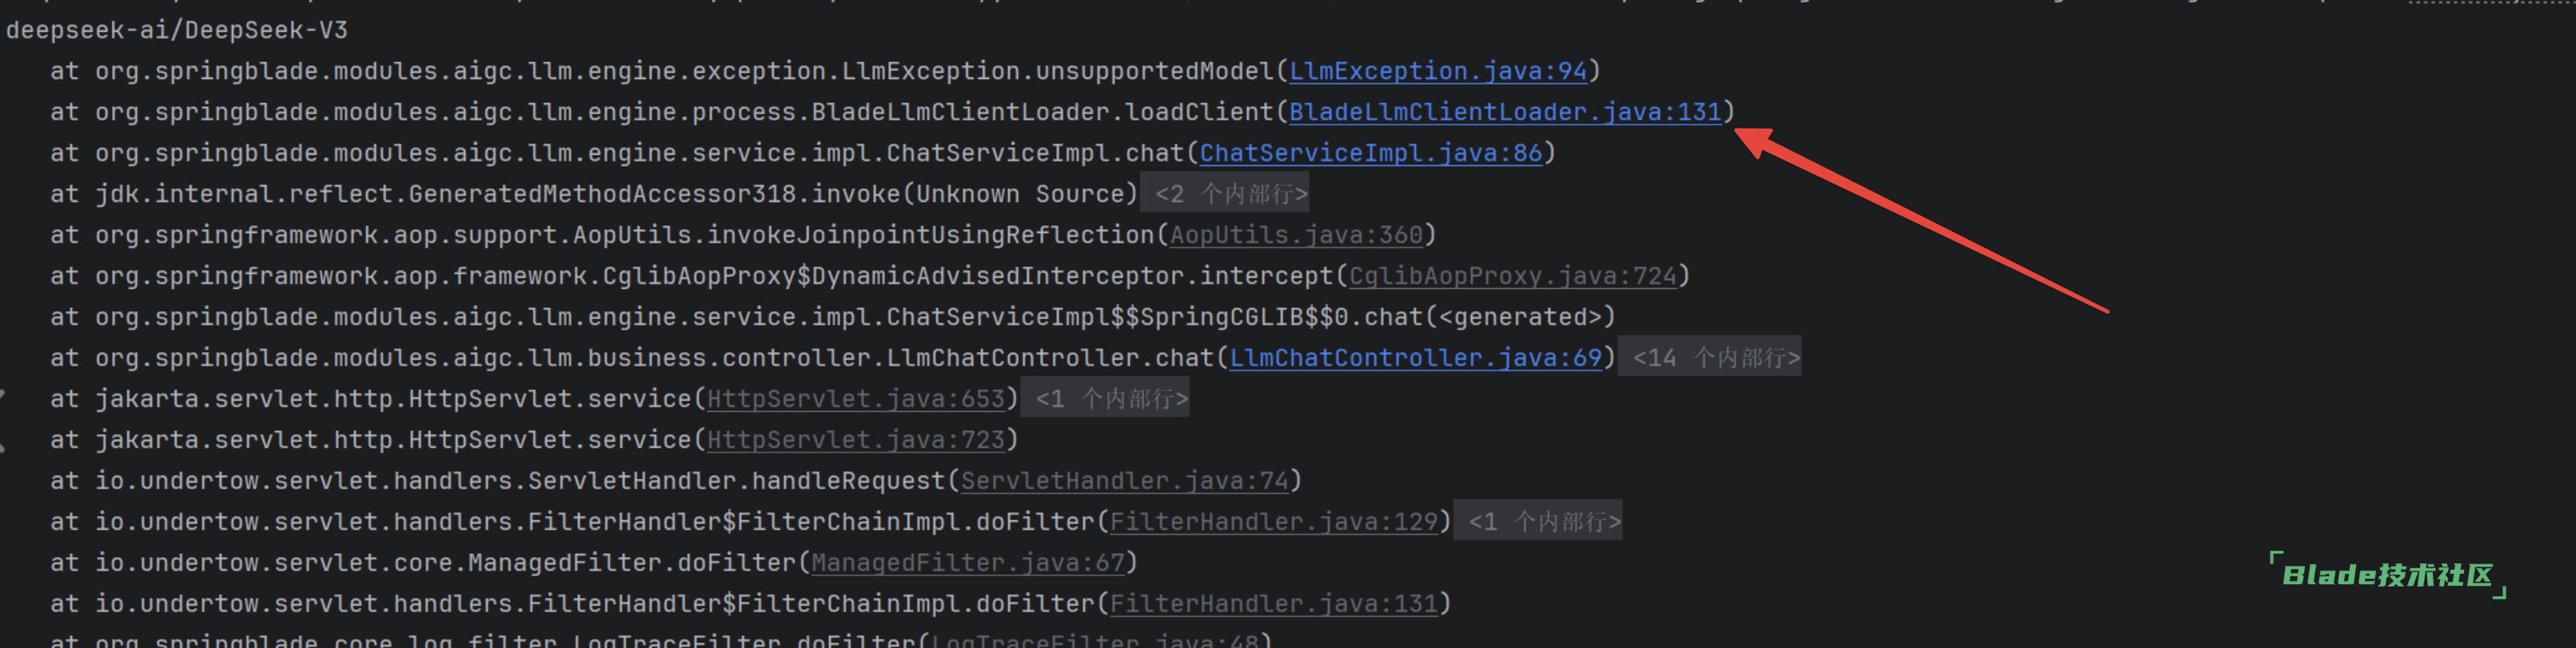Expand the folded 2 internal lines
The width and height of the screenshot is (2576, 648).
point(1230,194)
